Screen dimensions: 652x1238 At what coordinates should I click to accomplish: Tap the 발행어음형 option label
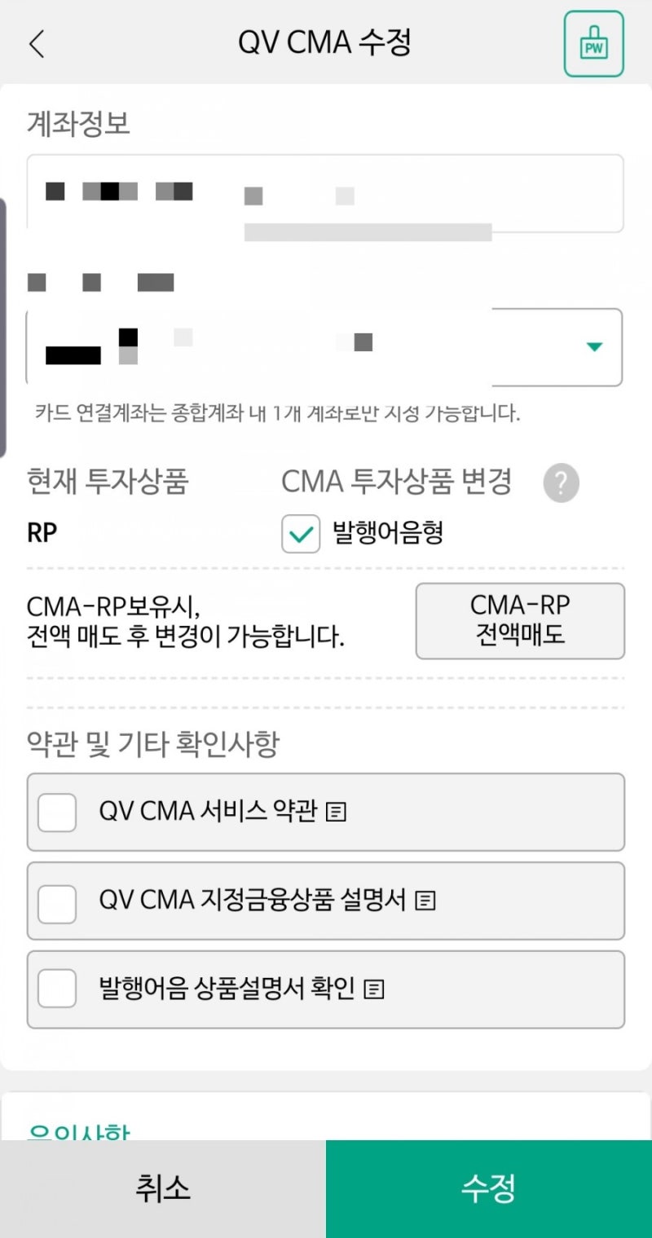[x=388, y=534]
